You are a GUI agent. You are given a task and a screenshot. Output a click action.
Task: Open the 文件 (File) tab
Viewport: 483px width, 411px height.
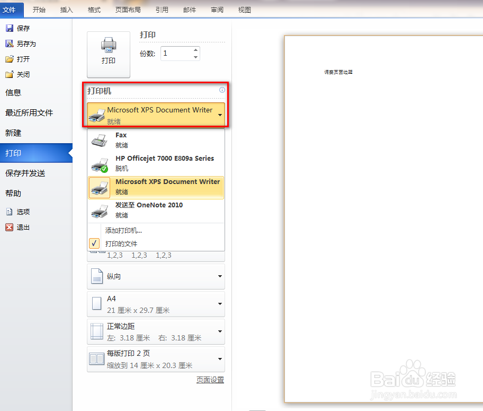click(x=12, y=10)
